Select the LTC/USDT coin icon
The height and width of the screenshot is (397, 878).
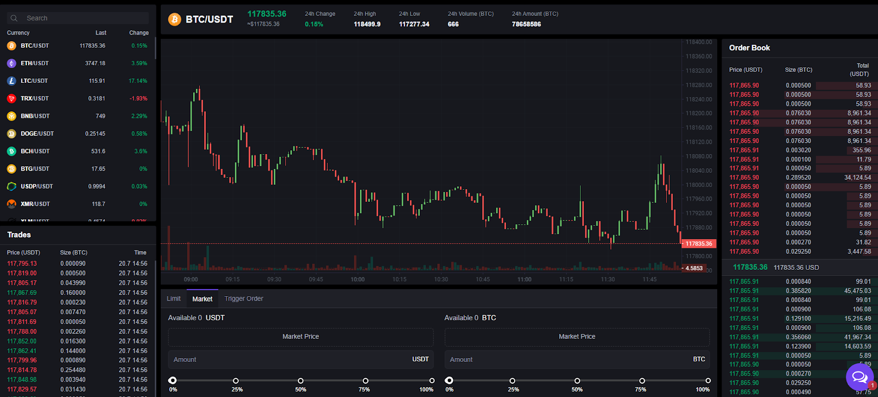coord(12,81)
